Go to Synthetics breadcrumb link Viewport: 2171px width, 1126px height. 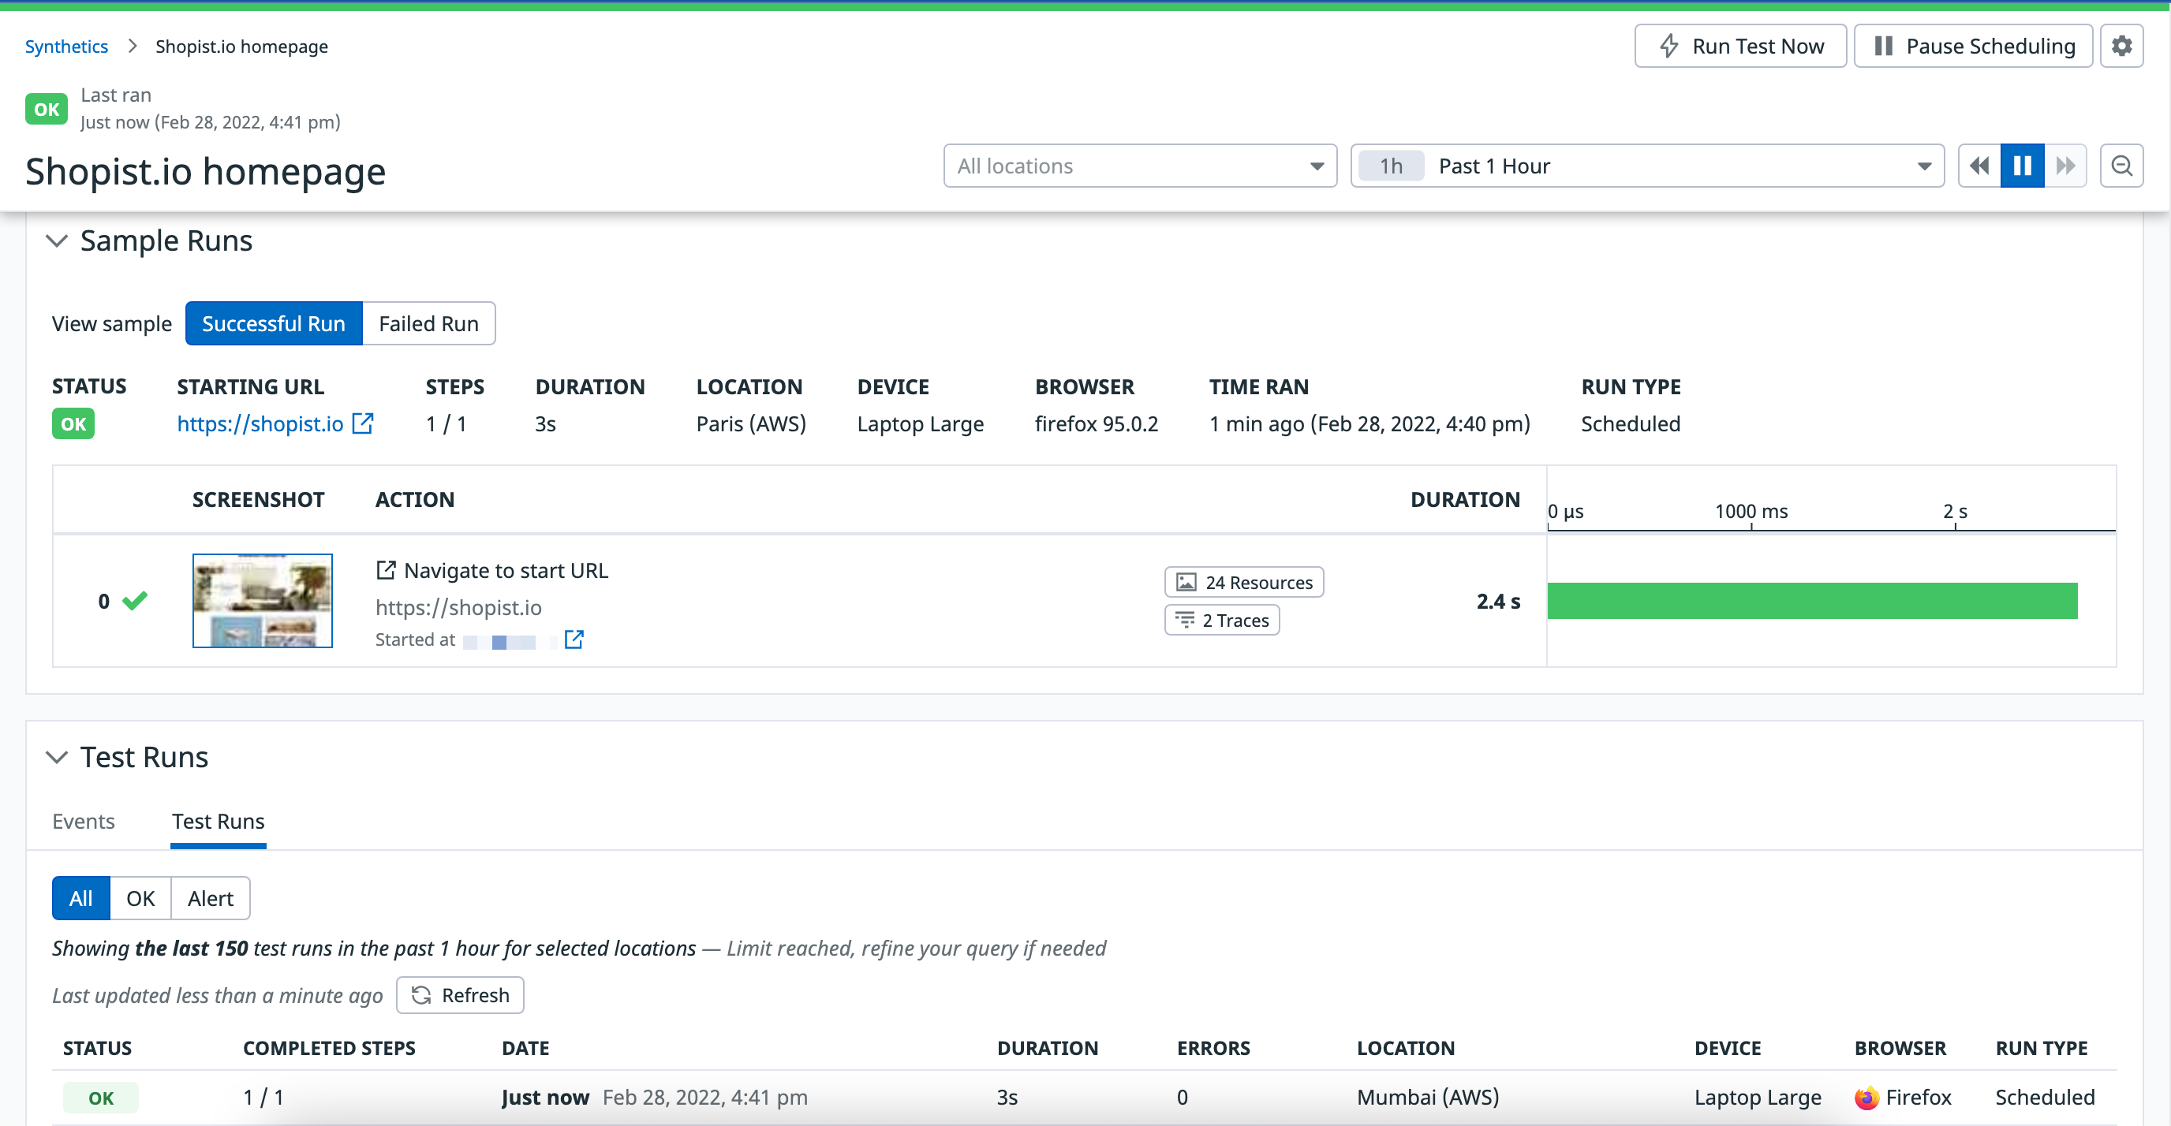click(65, 47)
